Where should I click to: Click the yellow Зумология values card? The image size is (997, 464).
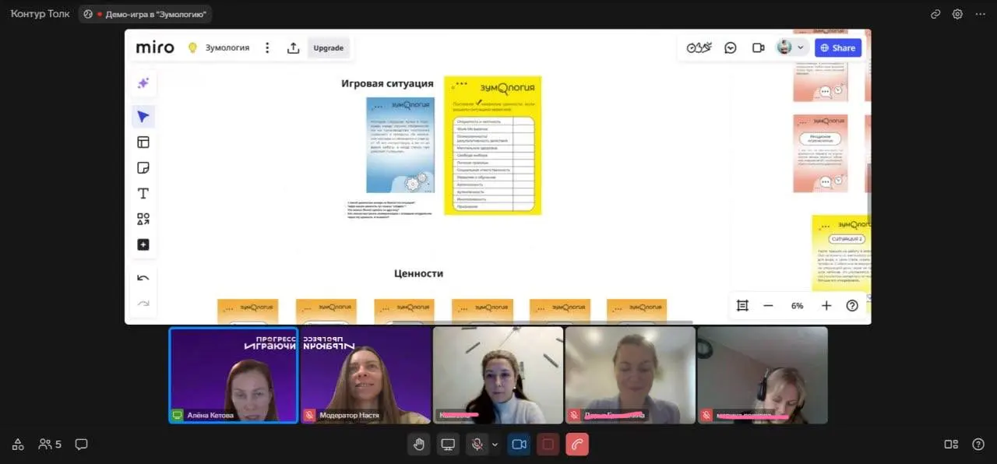(492, 145)
